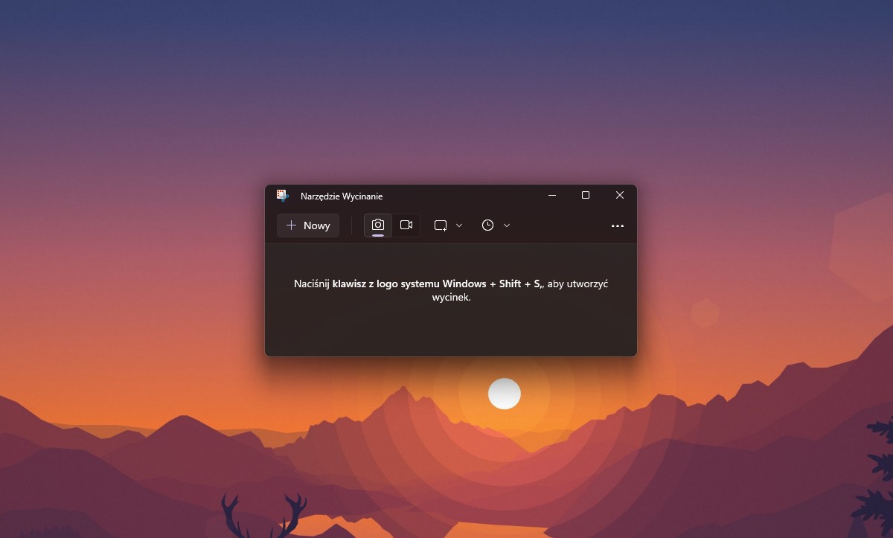Click the deer antlers on the wallpaper
Image resolution: width=893 pixels, height=538 pixels.
coord(264,512)
